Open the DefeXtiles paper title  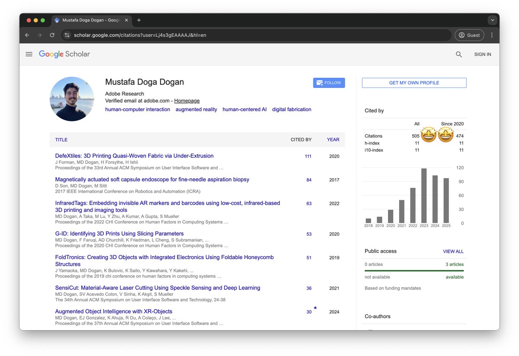tap(135, 156)
